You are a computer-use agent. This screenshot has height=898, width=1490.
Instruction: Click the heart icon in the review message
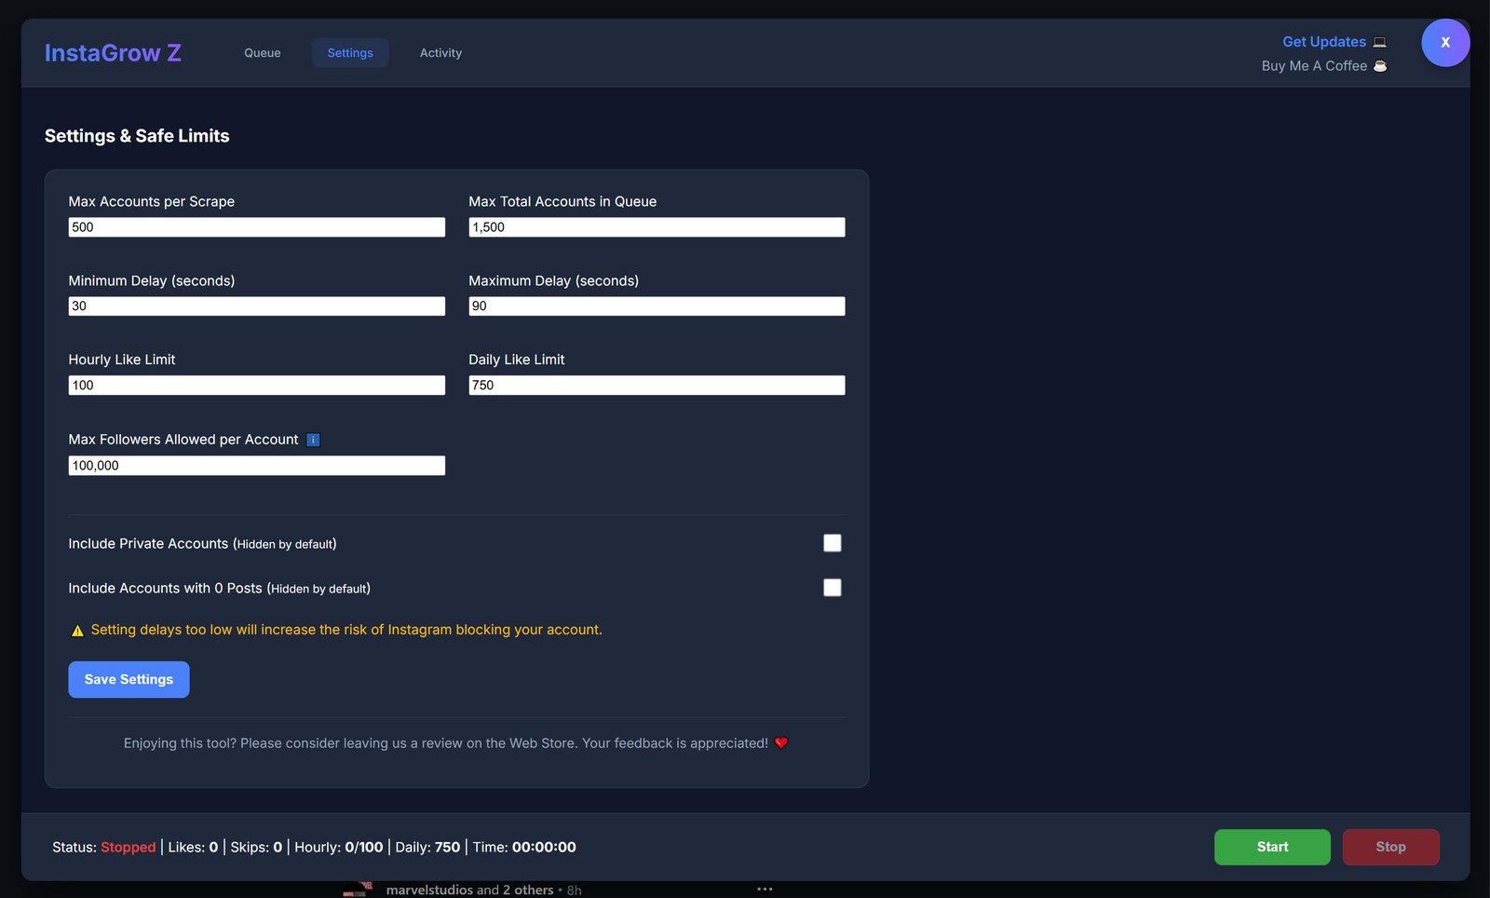point(780,742)
